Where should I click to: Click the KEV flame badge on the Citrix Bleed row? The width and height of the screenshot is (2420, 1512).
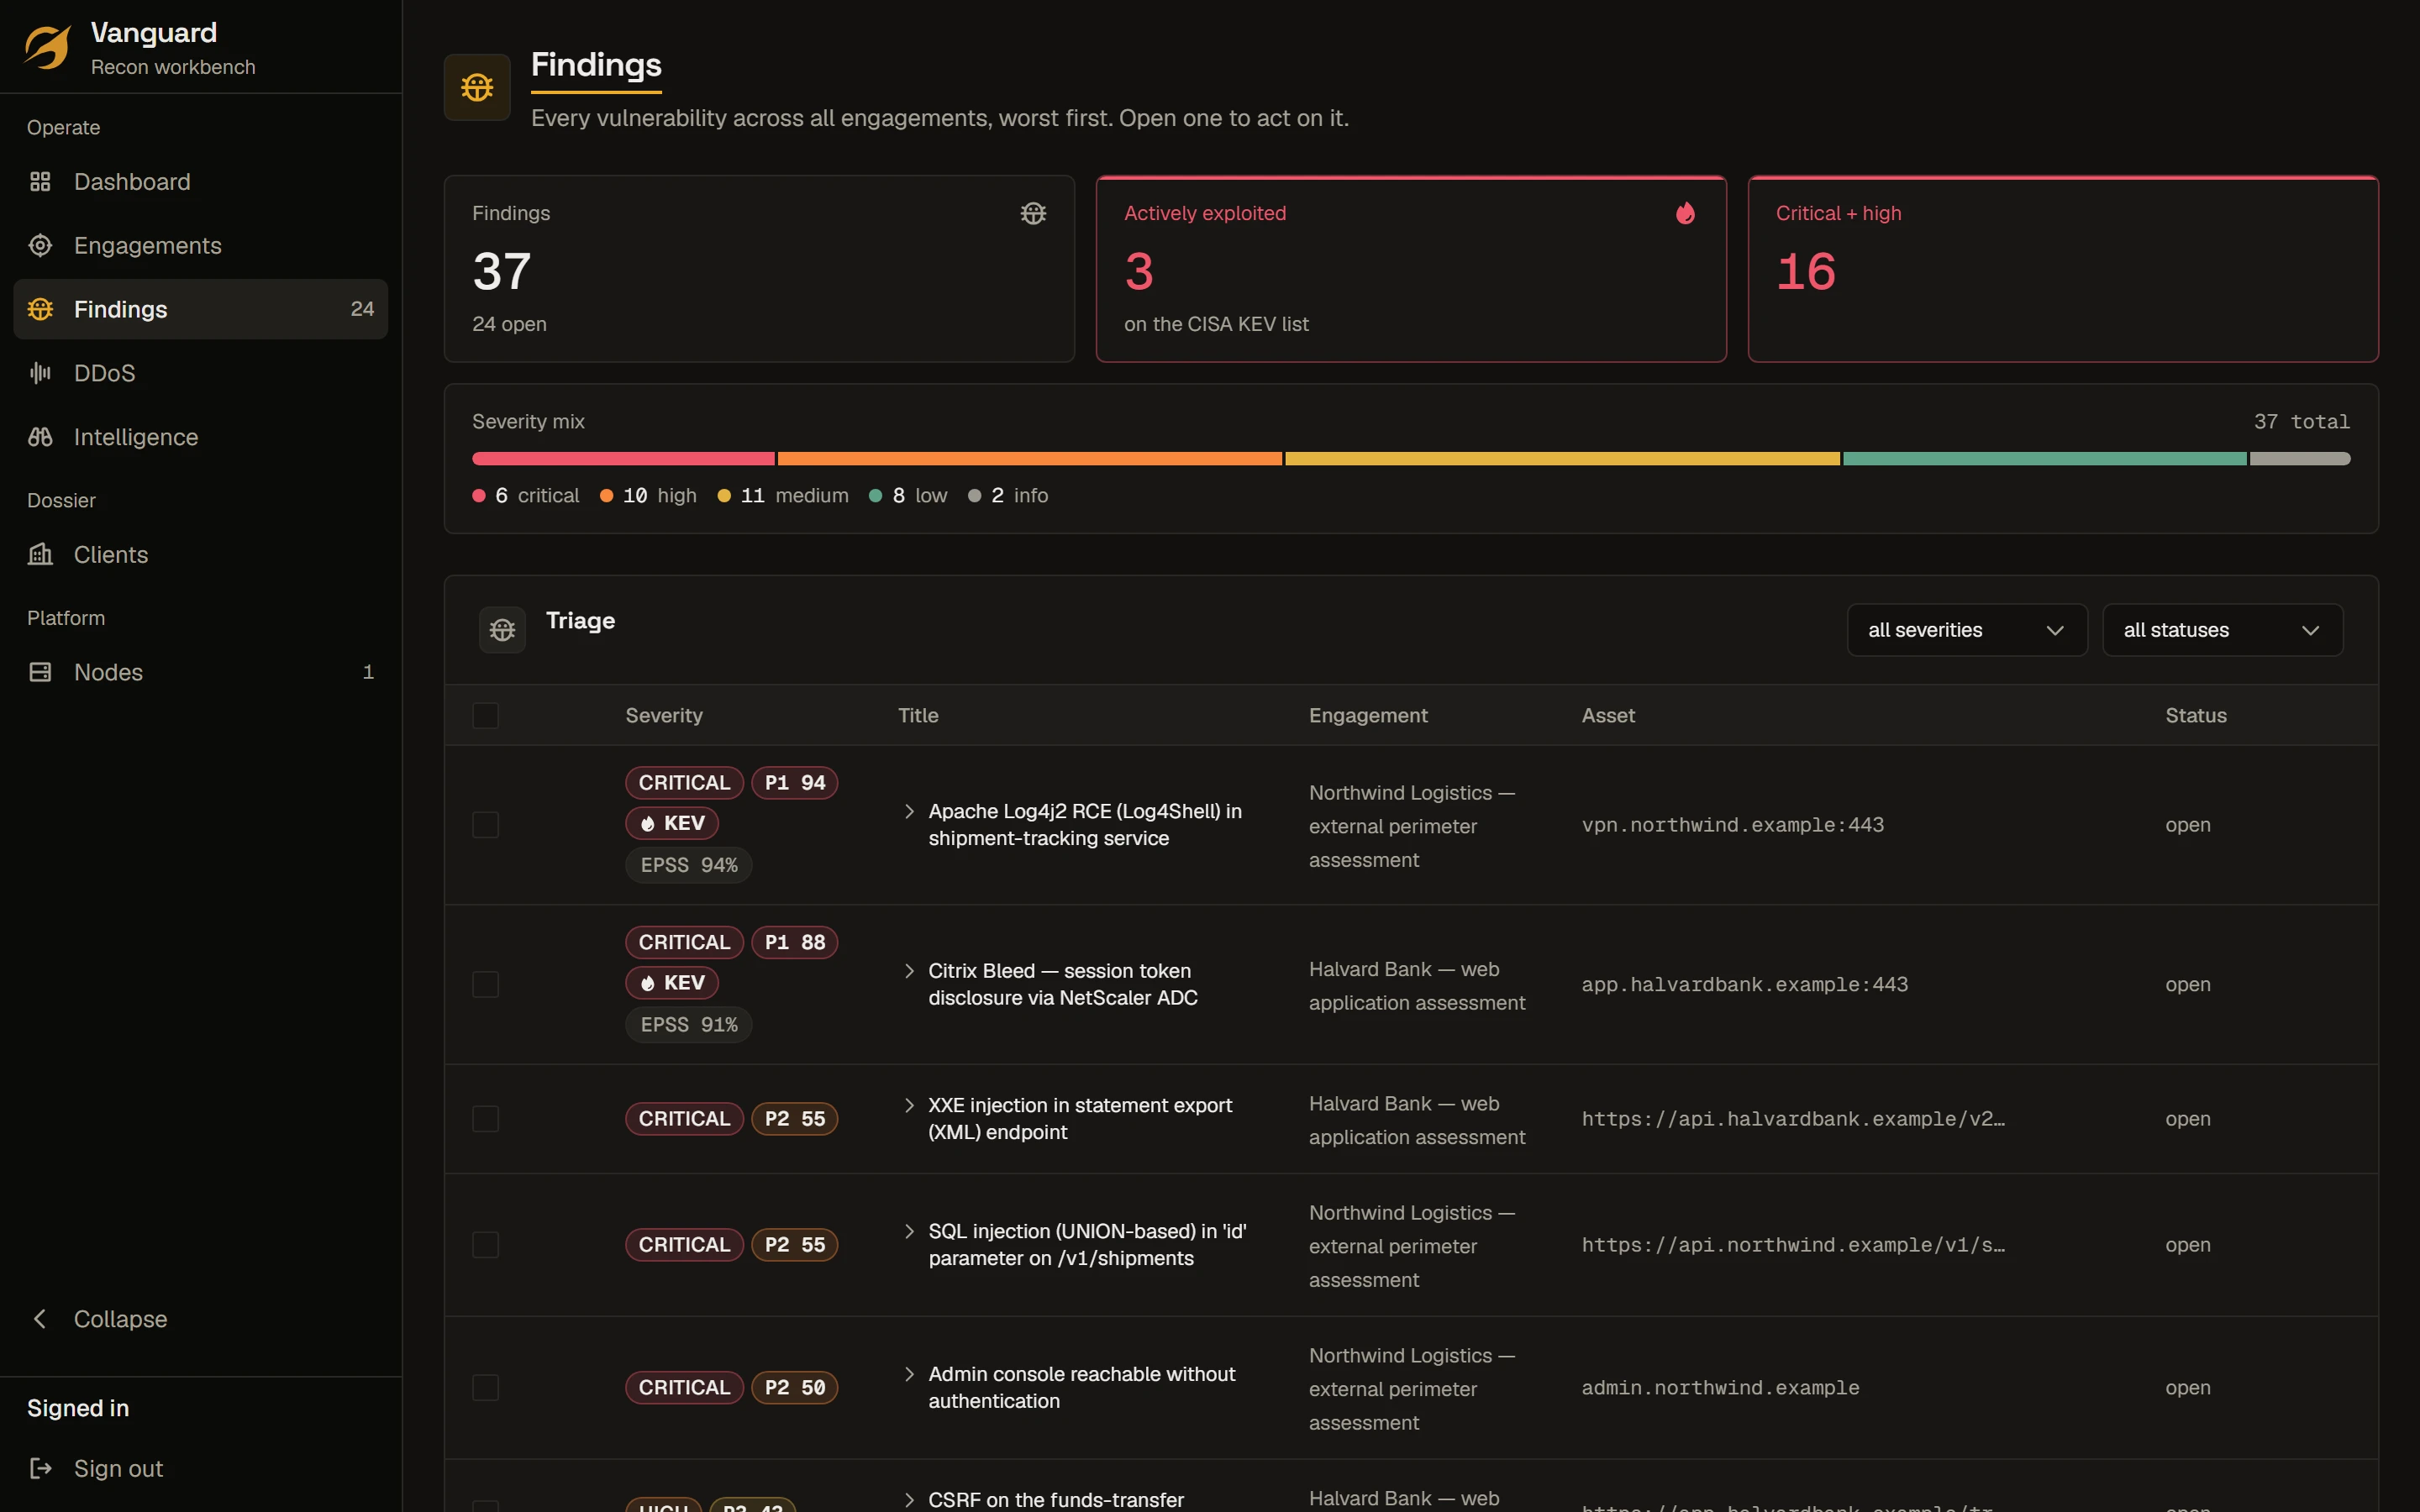click(x=672, y=982)
